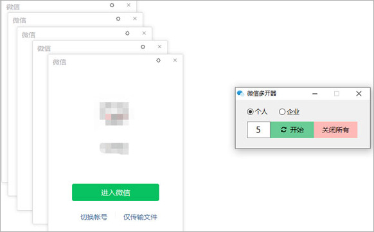Click the 进入微信 green login button
Image resolution: width=374 pixels, height=232 pixels.
[116, 192]
